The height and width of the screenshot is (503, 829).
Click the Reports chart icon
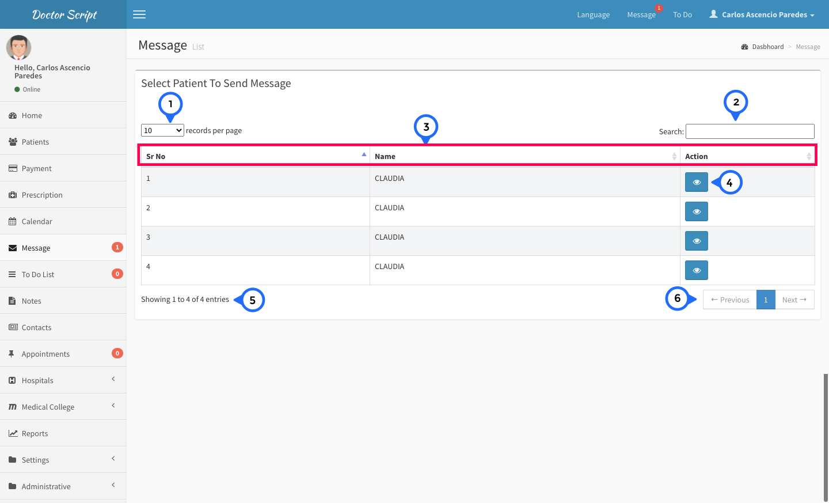click(13, 433)
